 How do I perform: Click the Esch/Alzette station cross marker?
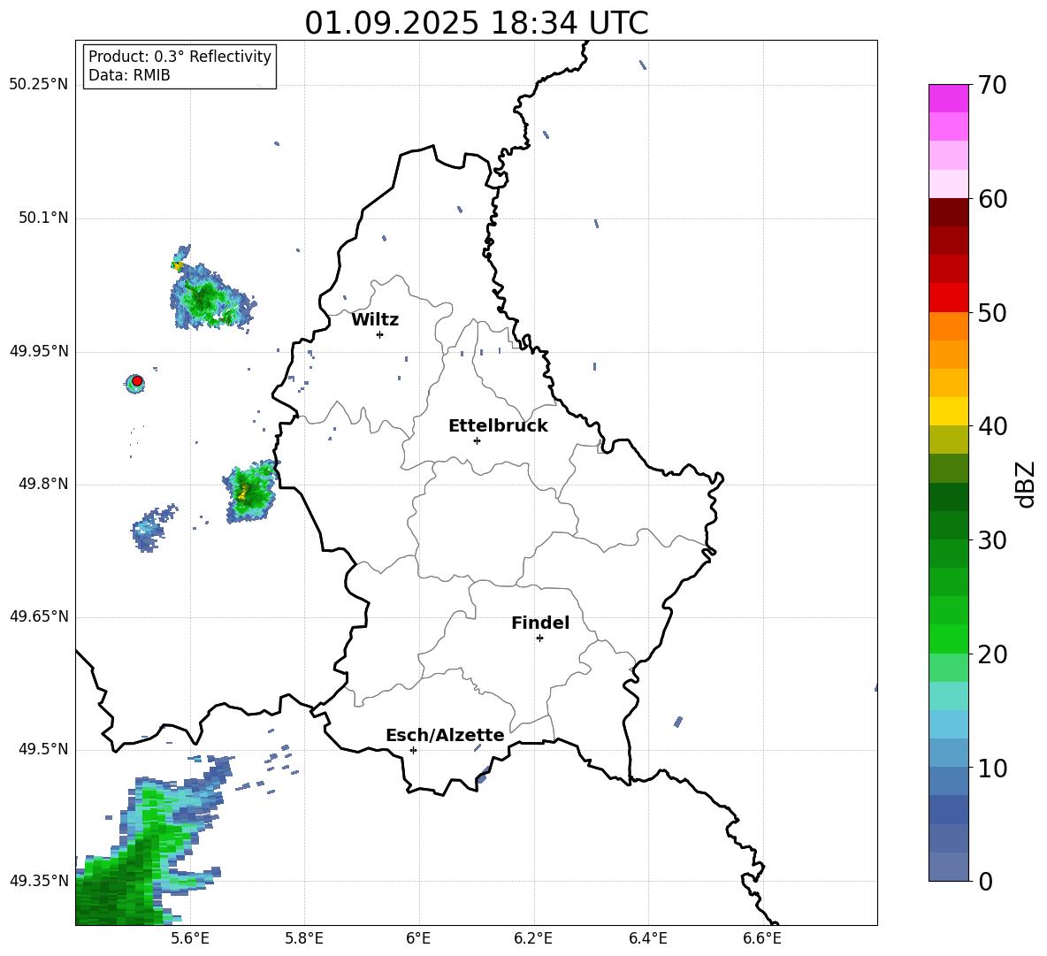coord(413,750)
